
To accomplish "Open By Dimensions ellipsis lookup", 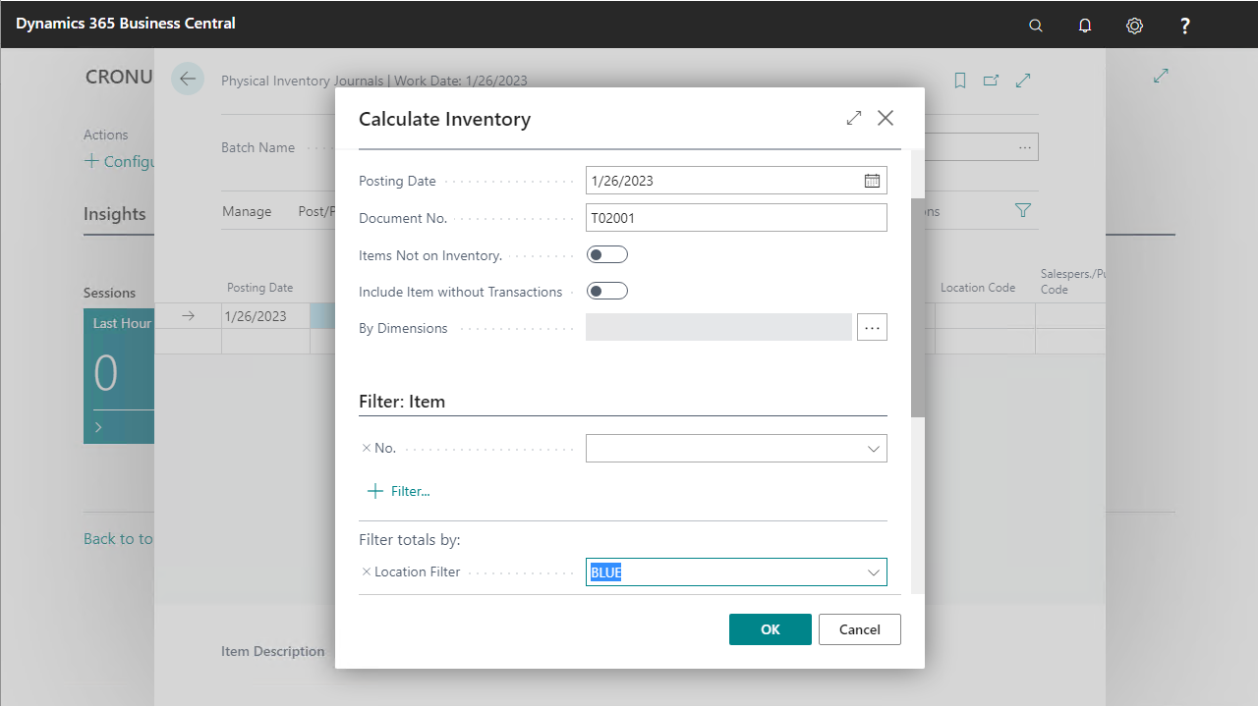I will tap(872, 328).
